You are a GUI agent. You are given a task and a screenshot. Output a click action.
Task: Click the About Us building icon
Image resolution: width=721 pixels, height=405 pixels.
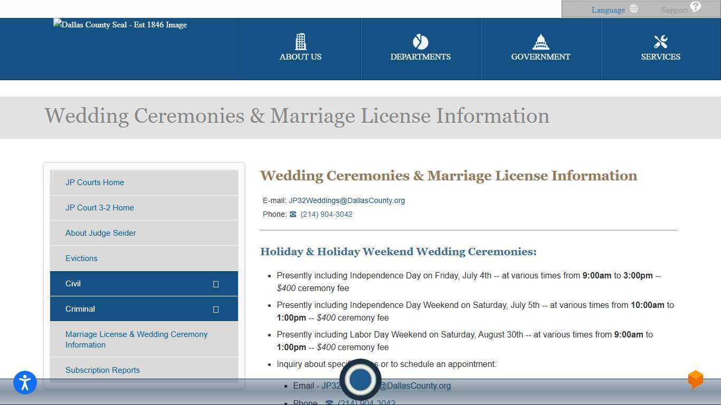pyautogui.click(x=300, y=42)
